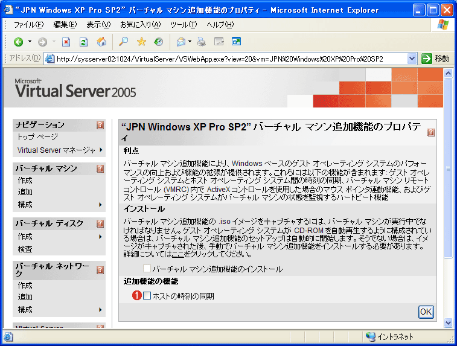Open the Mail button dropdown arrow
Screen dimensions: 457x346
190,42
